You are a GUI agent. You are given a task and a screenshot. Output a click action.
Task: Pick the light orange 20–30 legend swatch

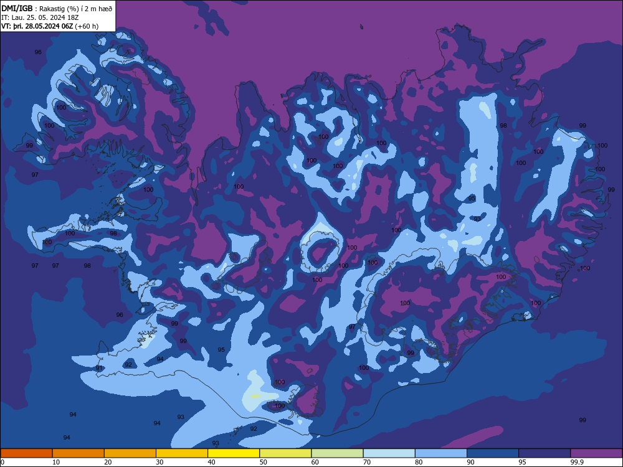coord(130,453)
